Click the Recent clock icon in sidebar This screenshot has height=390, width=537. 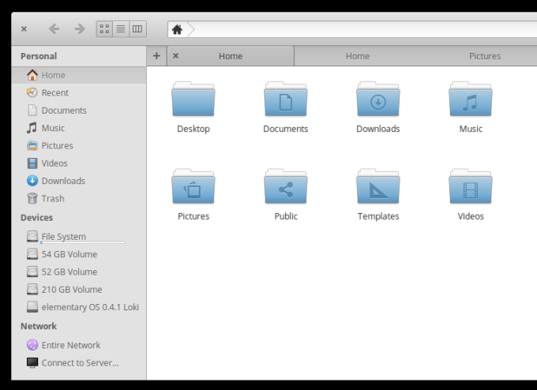[32, 92]
